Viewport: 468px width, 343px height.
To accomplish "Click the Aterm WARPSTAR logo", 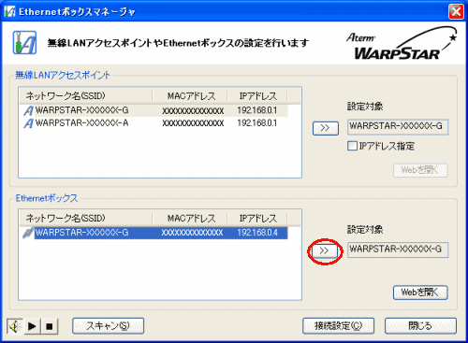I will point(402,44).
